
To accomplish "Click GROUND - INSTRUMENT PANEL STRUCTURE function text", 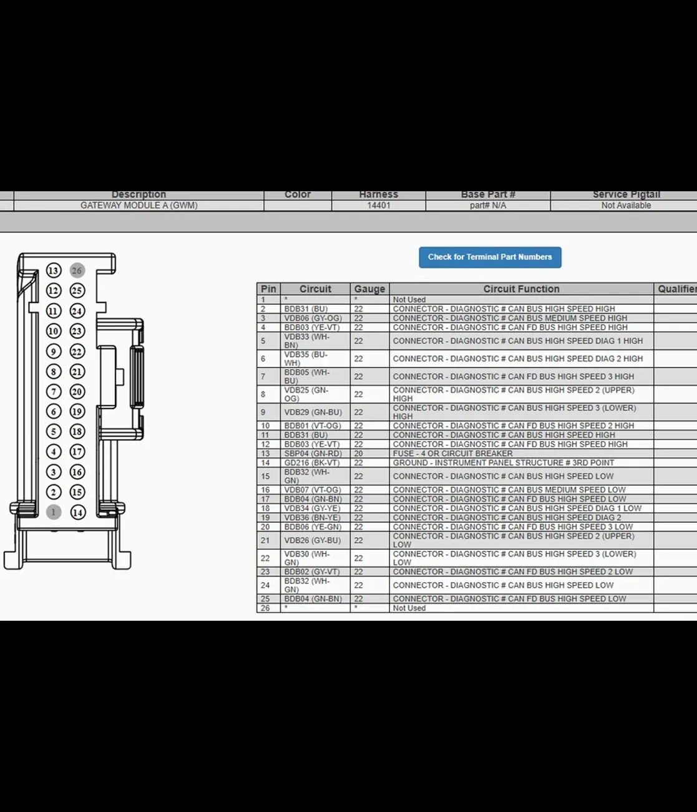I will point(504,463).
